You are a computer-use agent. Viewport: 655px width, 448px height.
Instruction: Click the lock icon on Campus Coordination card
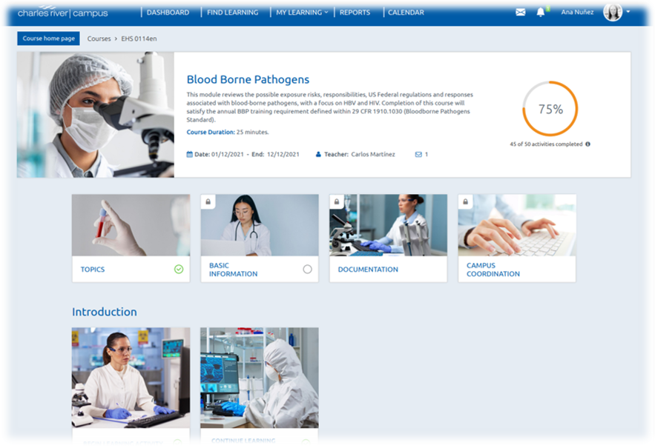pos(466,201)
